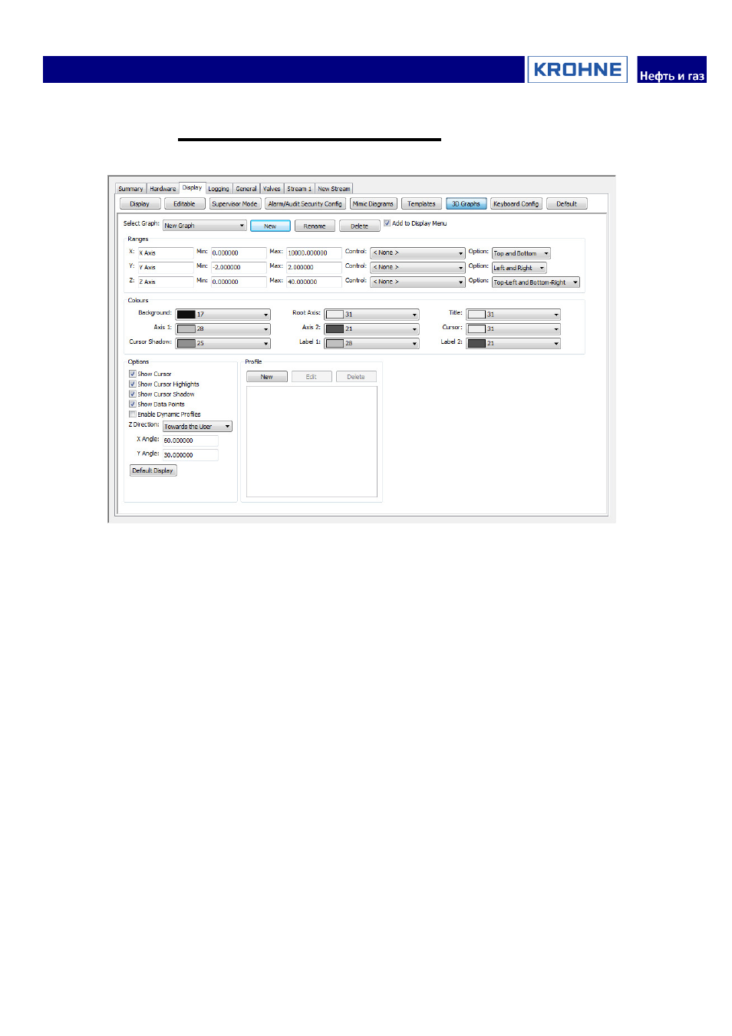Click the Default Display button
732x1036 pixels.
pyautogui.click(x=153, y=470)
